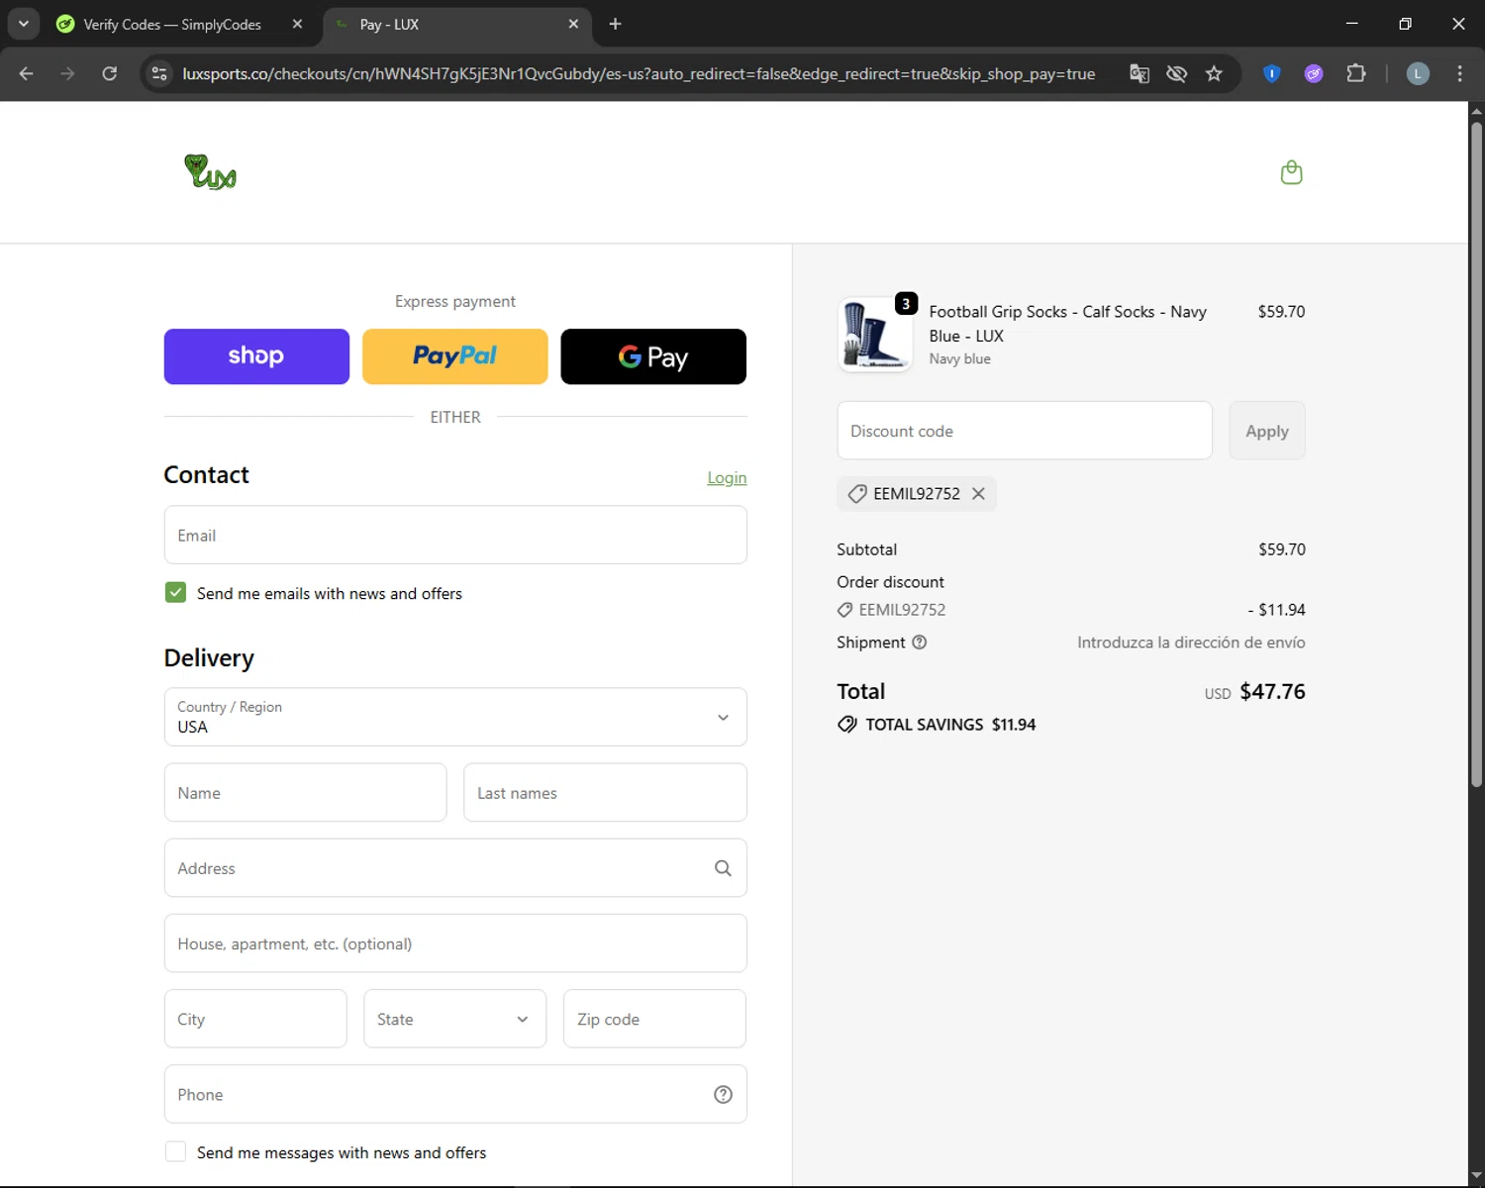Pay with Shop Pay button
1485x1188 pixels.
pos(256,356)
